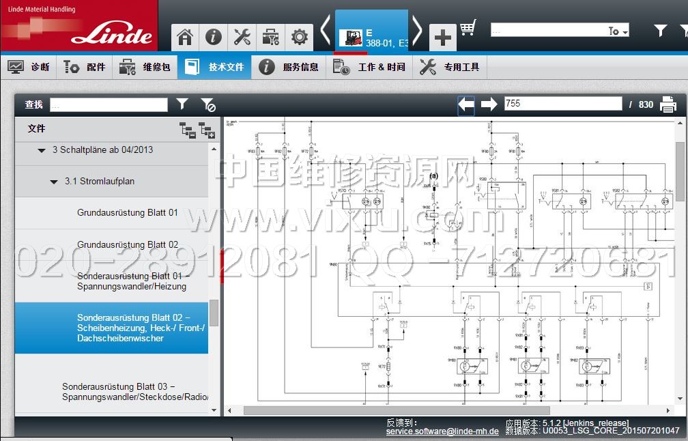Open the info icon in top toolbar

(214, 37)
